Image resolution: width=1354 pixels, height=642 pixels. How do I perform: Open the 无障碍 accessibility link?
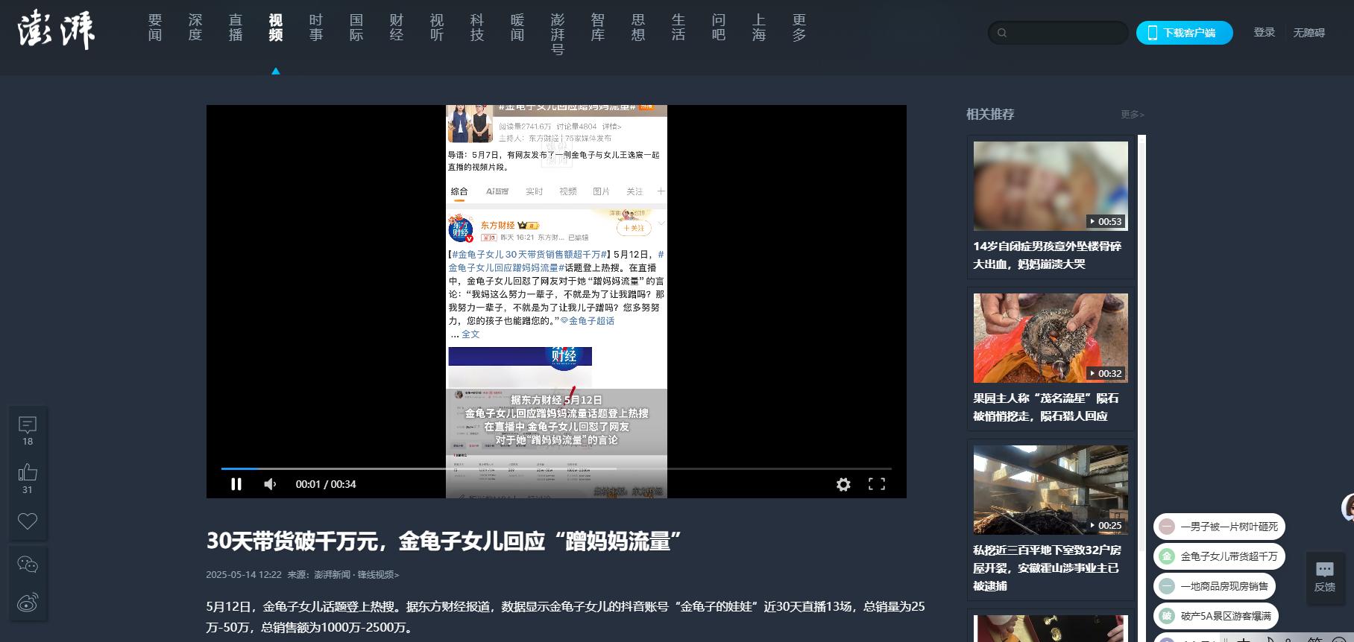[1309, 33]
